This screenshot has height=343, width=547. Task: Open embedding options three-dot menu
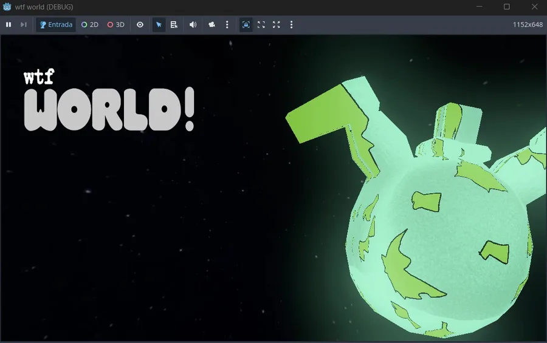coord(291,25)
